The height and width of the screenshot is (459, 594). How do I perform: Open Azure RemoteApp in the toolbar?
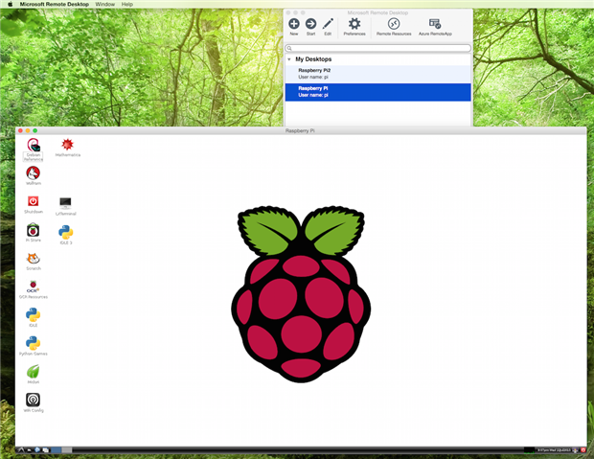[435, 24]
